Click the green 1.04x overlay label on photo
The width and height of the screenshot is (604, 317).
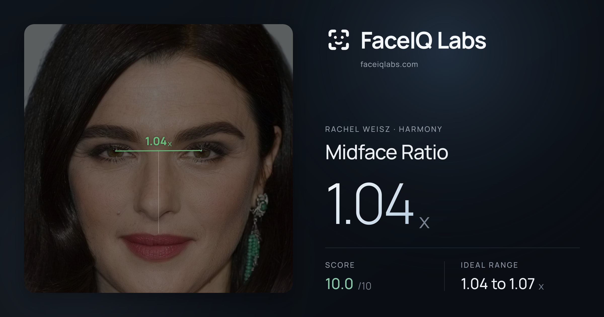(159, 141)
